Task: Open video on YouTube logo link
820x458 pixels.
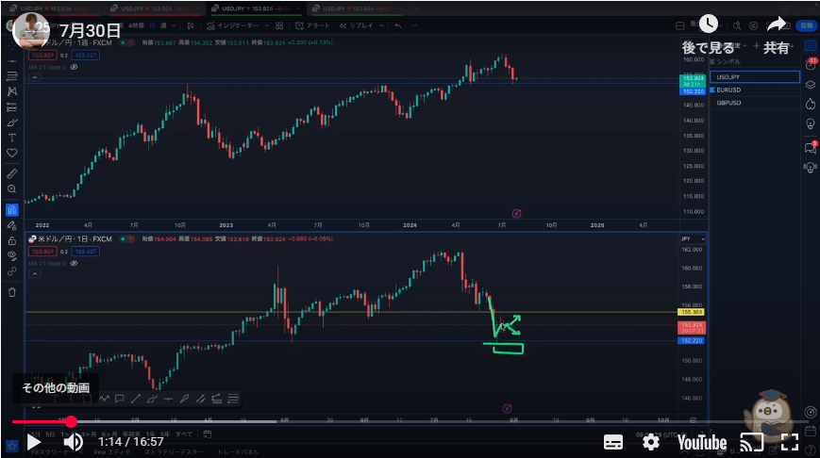Action: pyautogui.click(x=700, y=441)
